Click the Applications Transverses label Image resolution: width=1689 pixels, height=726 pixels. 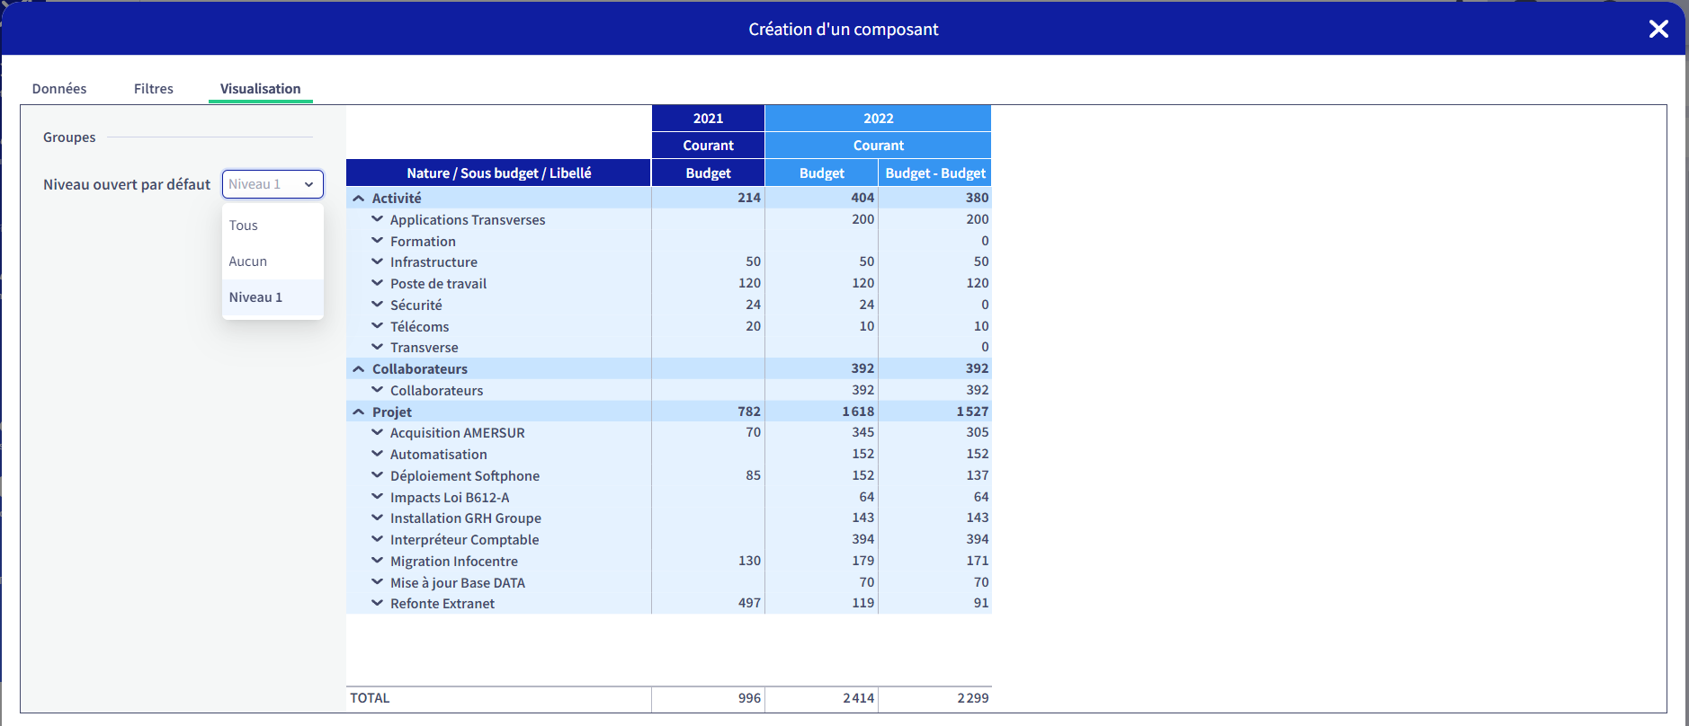[x=468, y=219]
